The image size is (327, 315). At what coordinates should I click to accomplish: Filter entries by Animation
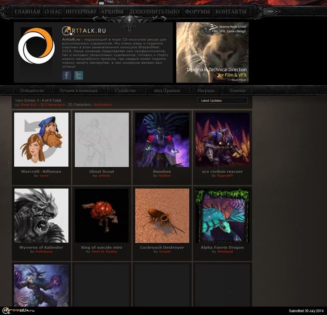pos(103,105)
